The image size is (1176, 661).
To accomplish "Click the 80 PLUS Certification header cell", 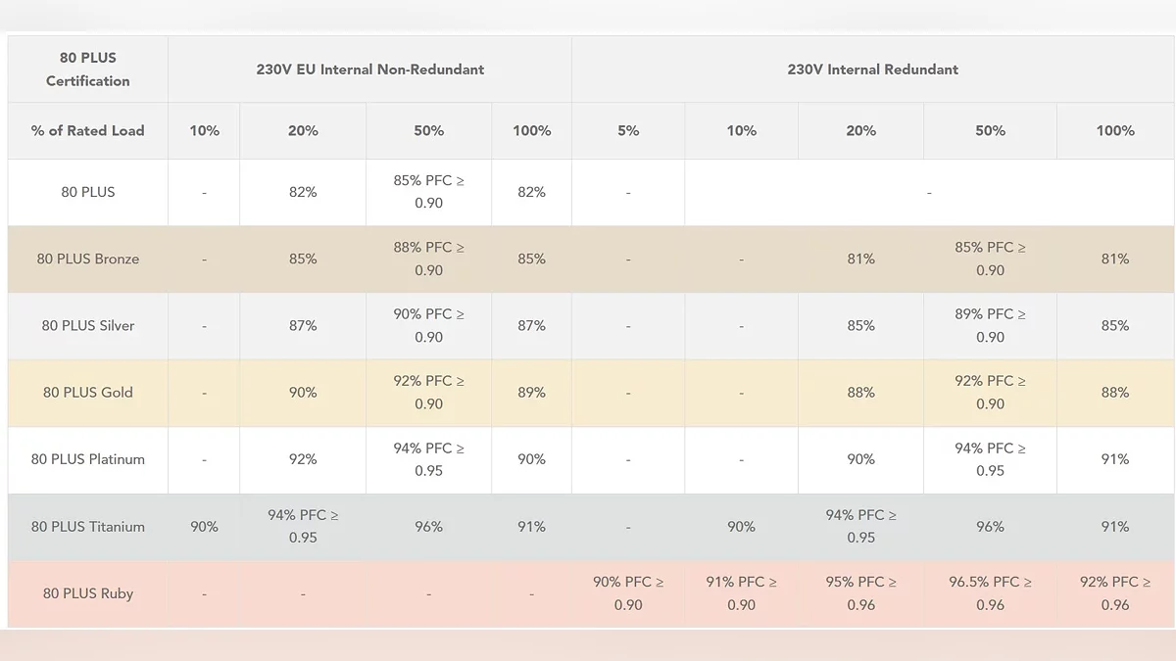I will [88, 70].
